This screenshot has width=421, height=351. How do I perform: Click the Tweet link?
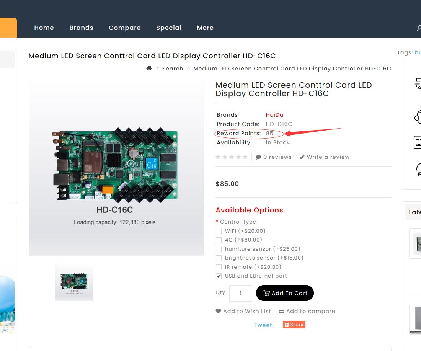(263, 325)
